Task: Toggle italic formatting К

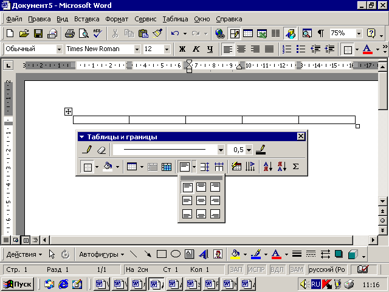Action: pos(196,49)
